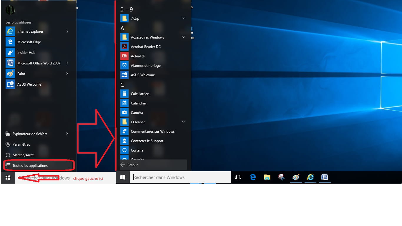Click Marche/Arrêt power option
This screenshot has width=402, height=226.
coord(23,155)
